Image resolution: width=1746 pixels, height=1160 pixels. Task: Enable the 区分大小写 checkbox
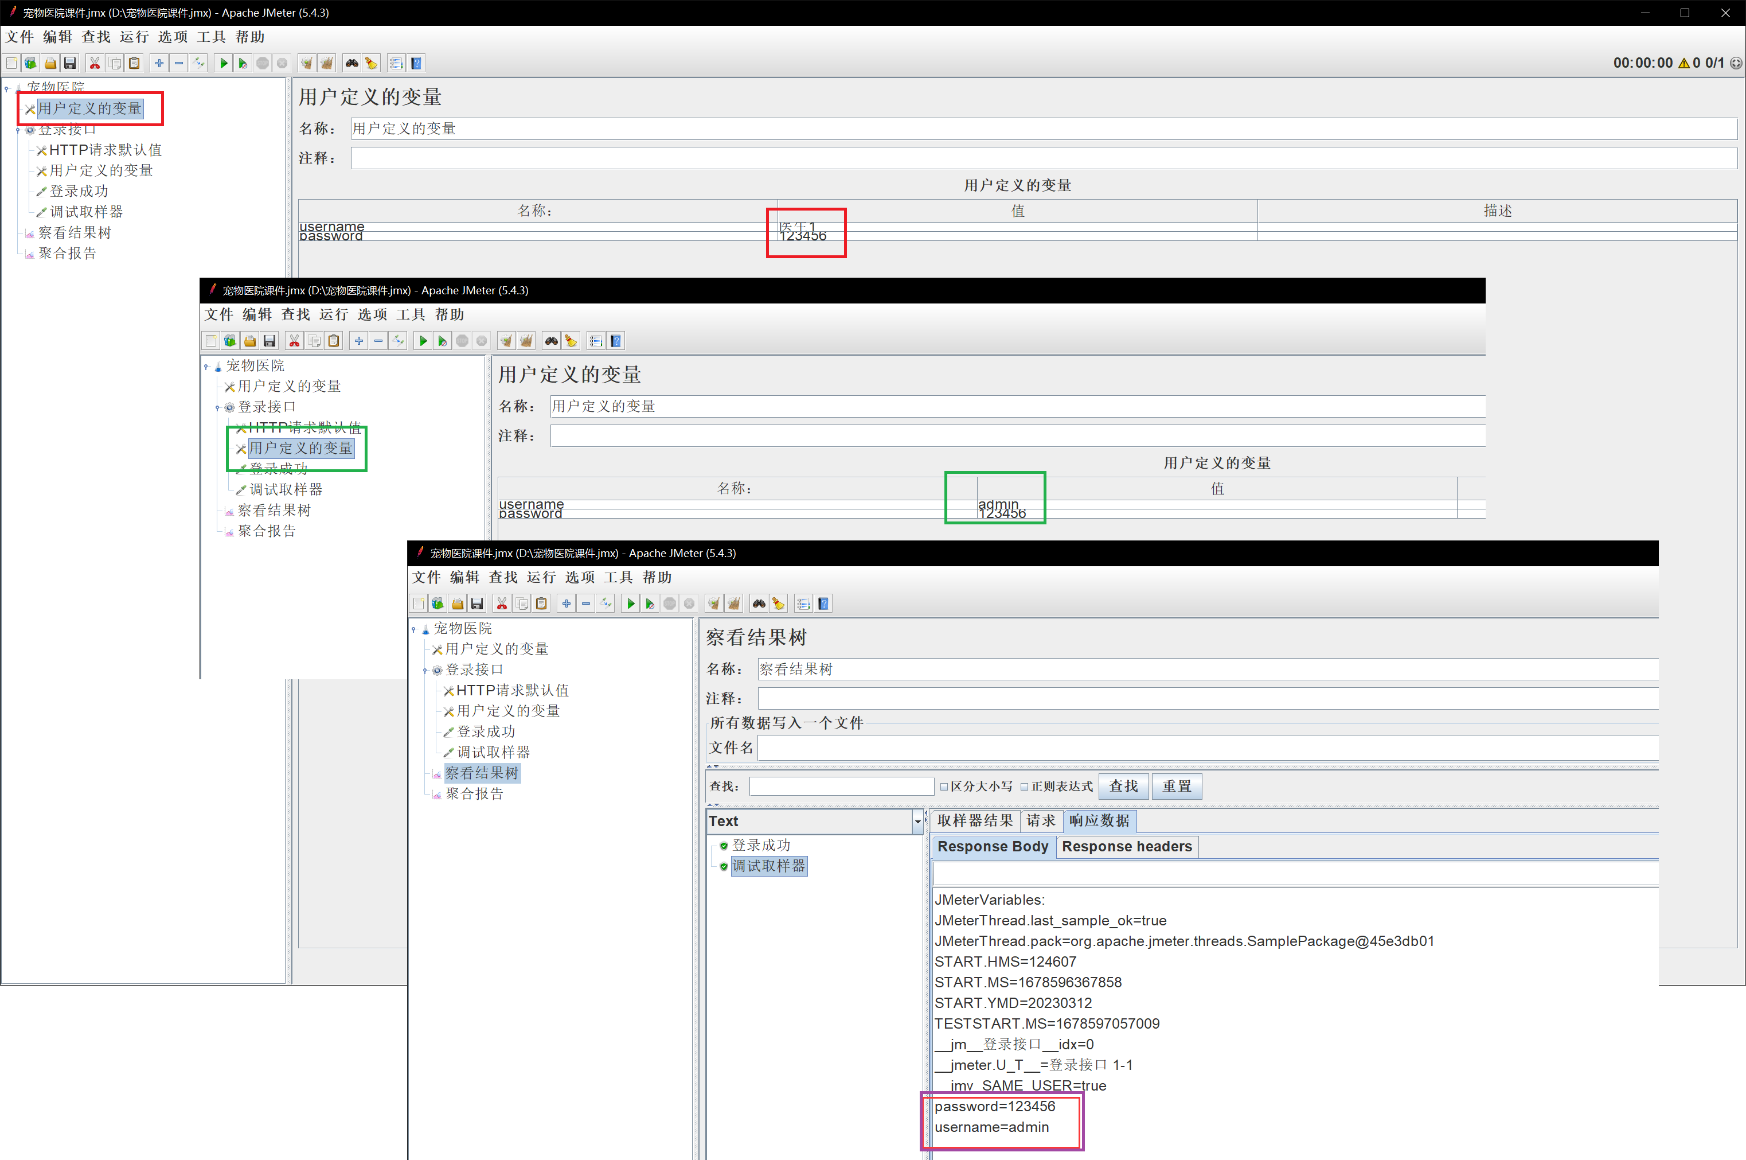[944, 787]
